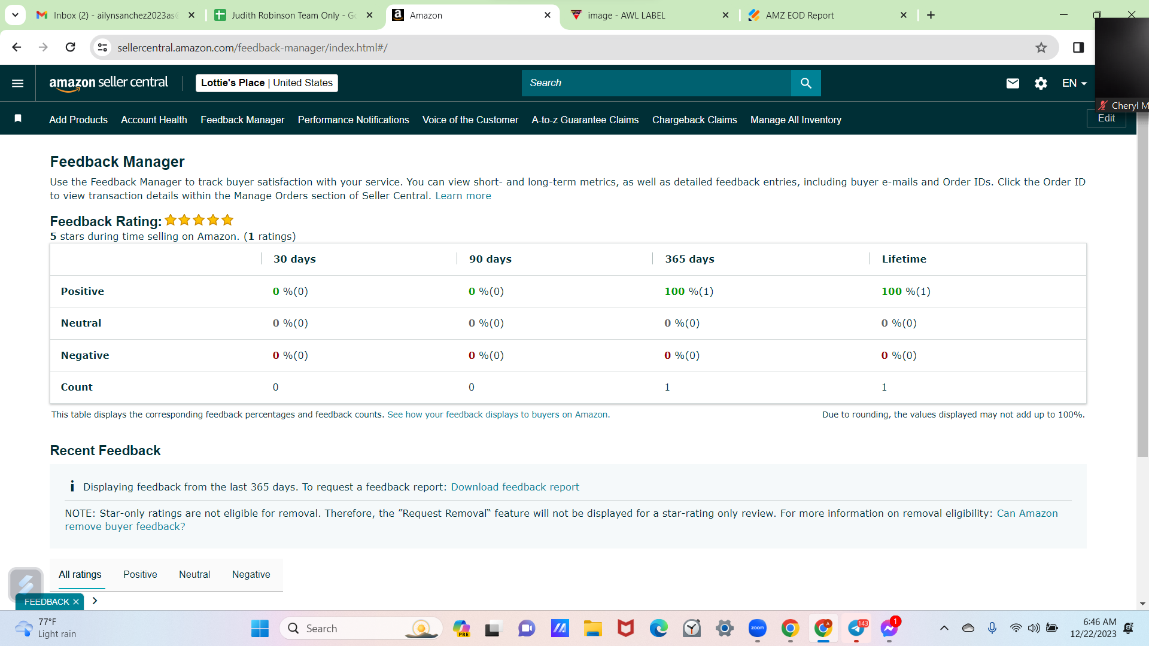Open the Settings app from the taskbar
The height and width of the screenshot is (646, 1149).
click(725, 629)
